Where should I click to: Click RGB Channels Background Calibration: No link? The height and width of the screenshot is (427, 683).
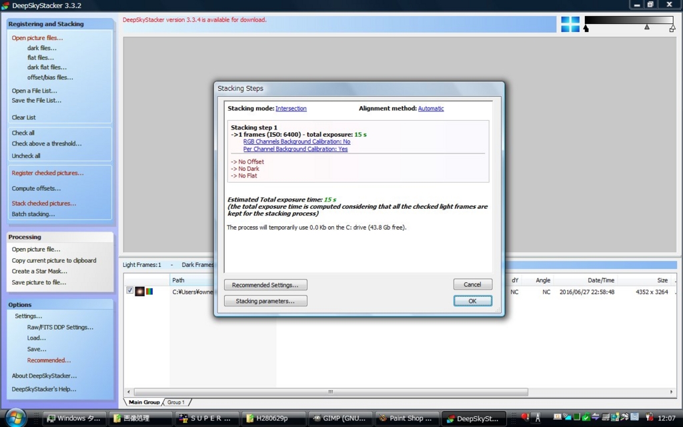tap(297, 141)
